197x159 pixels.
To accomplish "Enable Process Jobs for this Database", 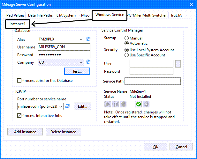I will click(x=19, y=81).
